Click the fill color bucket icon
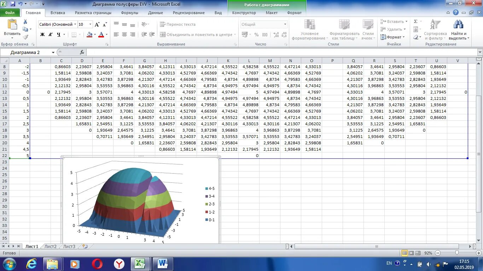This screenshot has height=271, width=483. [x=89, y=35]
